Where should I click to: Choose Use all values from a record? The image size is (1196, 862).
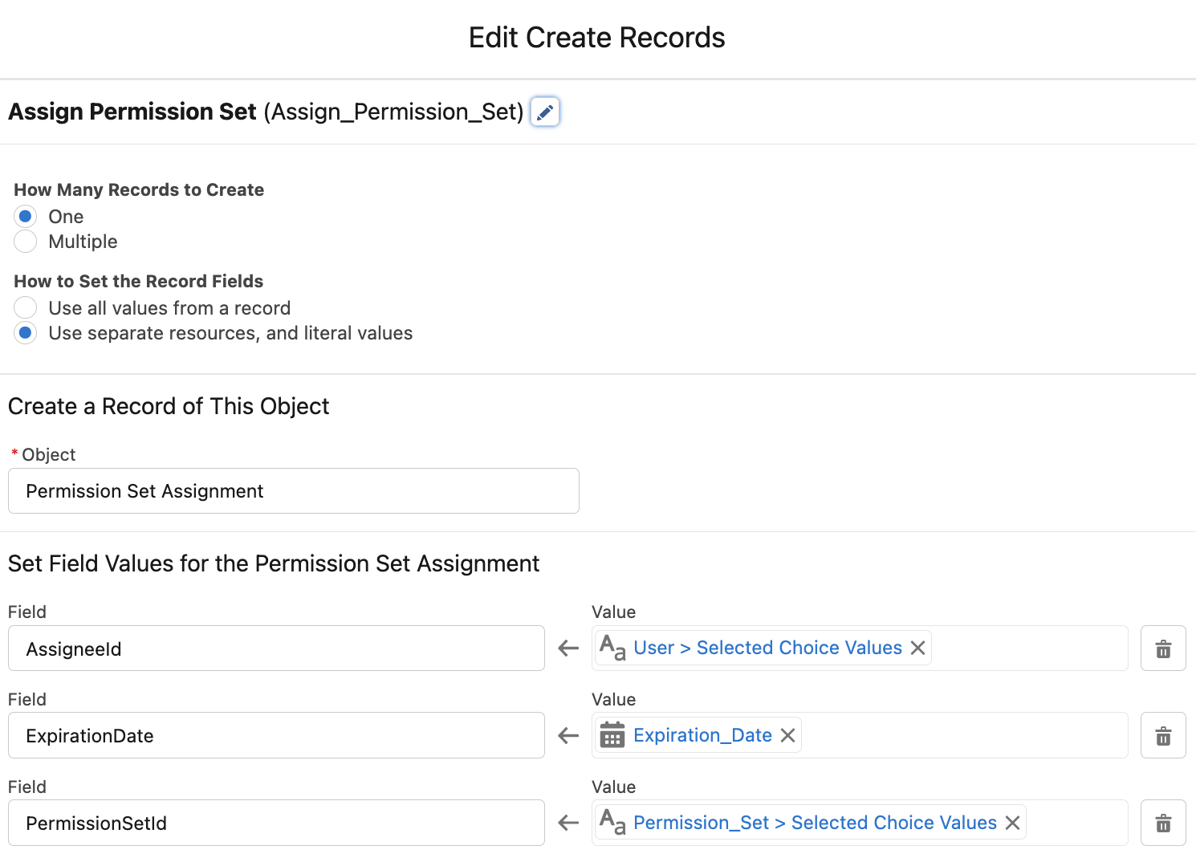25,307
